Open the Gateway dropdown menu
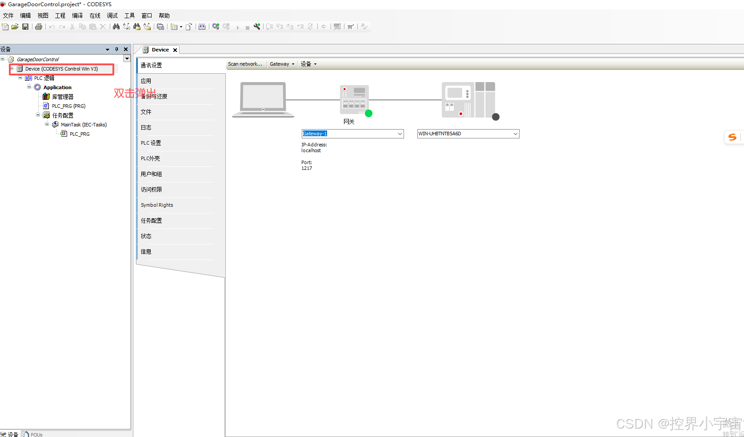Screen dimensions: 744x437 click(282, 64)
